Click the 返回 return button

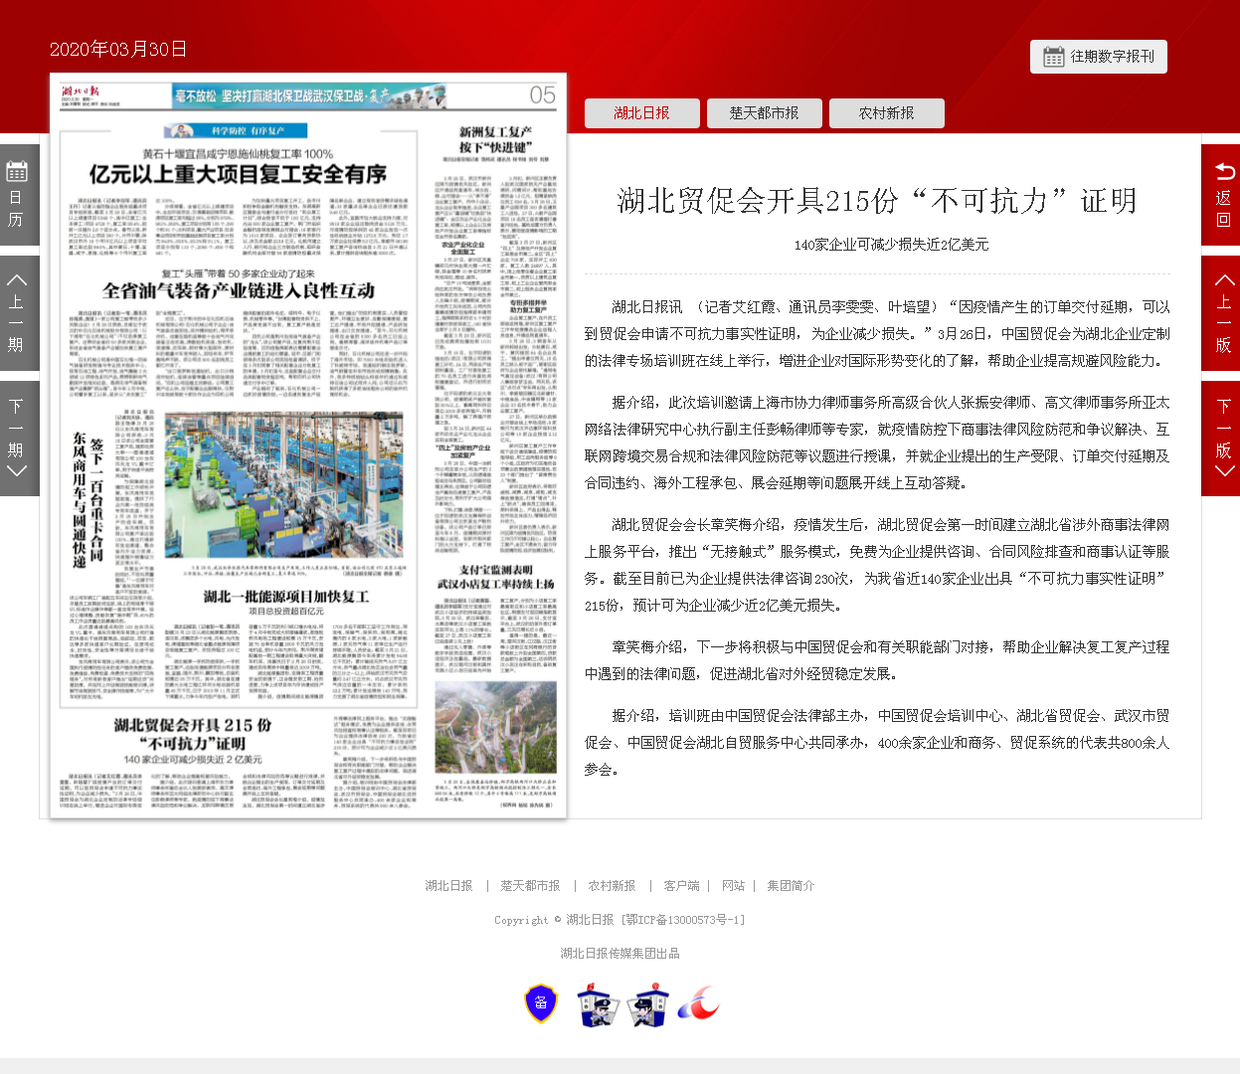tap(1222, 195)
